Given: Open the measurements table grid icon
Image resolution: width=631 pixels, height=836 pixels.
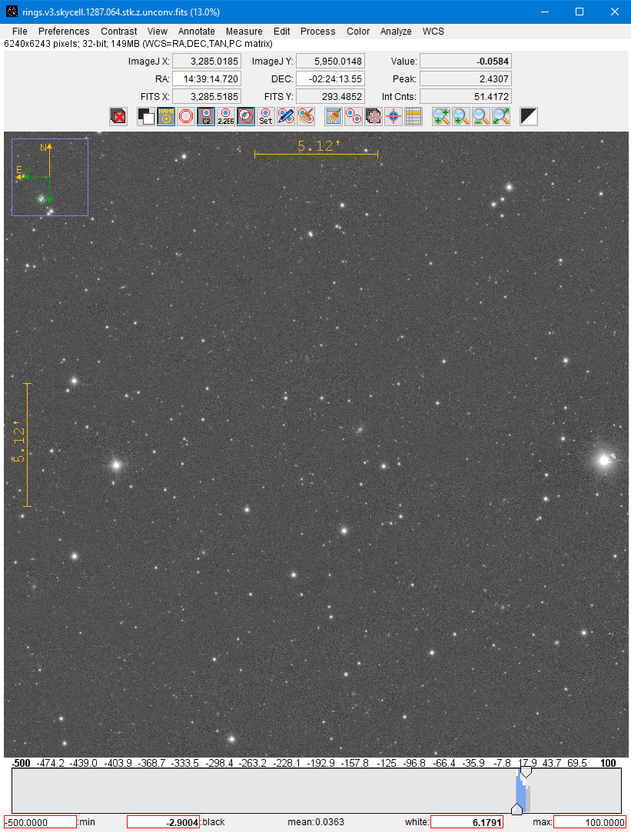Looking at the screenshot, I should pos(413,116).
